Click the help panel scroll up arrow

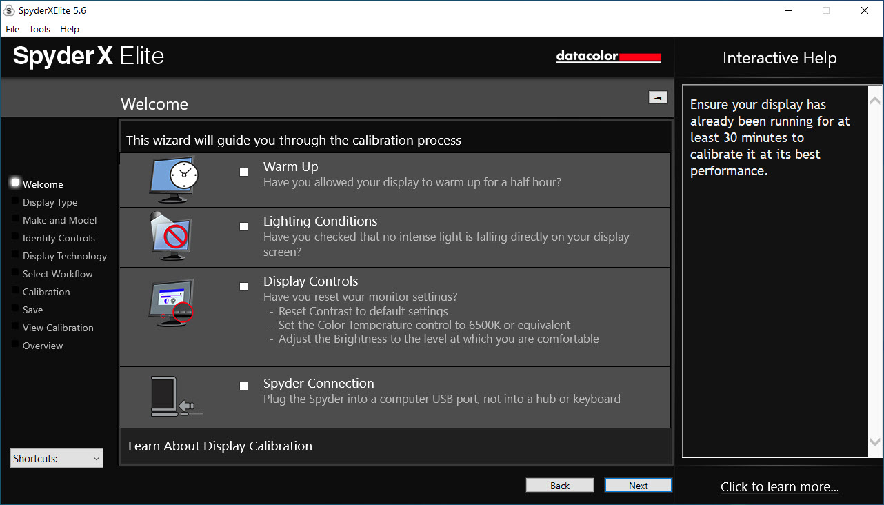(875, 100)
